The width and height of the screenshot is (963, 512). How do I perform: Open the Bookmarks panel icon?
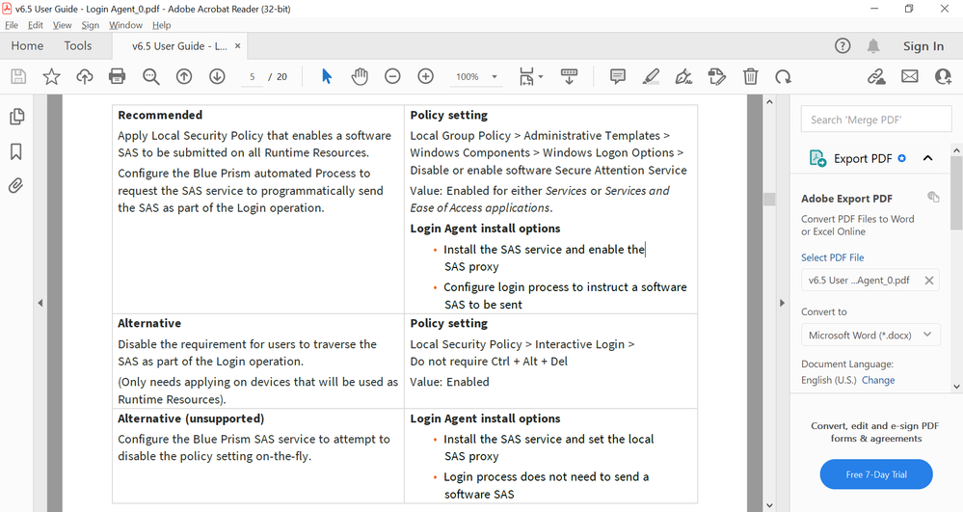click(16, 152)
